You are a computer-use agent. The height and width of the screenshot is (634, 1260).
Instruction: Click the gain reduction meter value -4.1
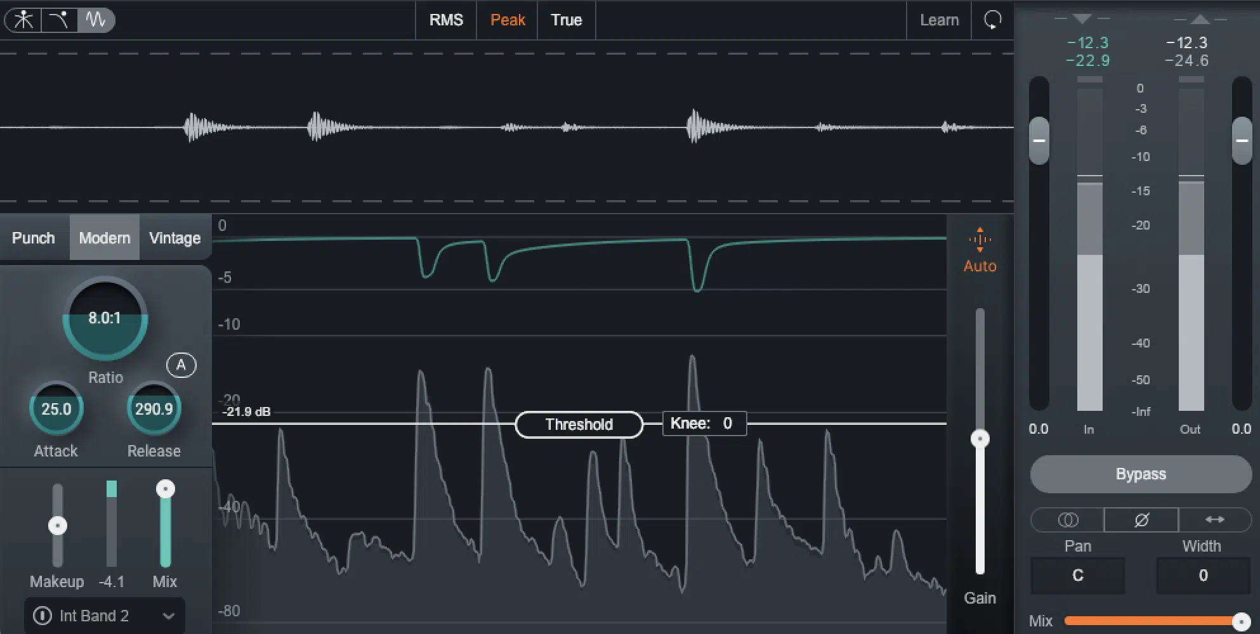click(112, 581)
